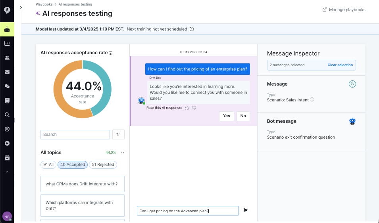Screen dimensions: 379x223
Task: Filter by 40 Accepted responses
Action: point(73,165)
